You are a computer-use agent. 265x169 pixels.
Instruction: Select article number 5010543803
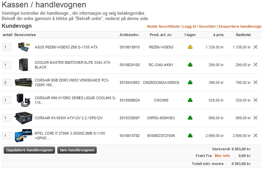click(130, 82)
